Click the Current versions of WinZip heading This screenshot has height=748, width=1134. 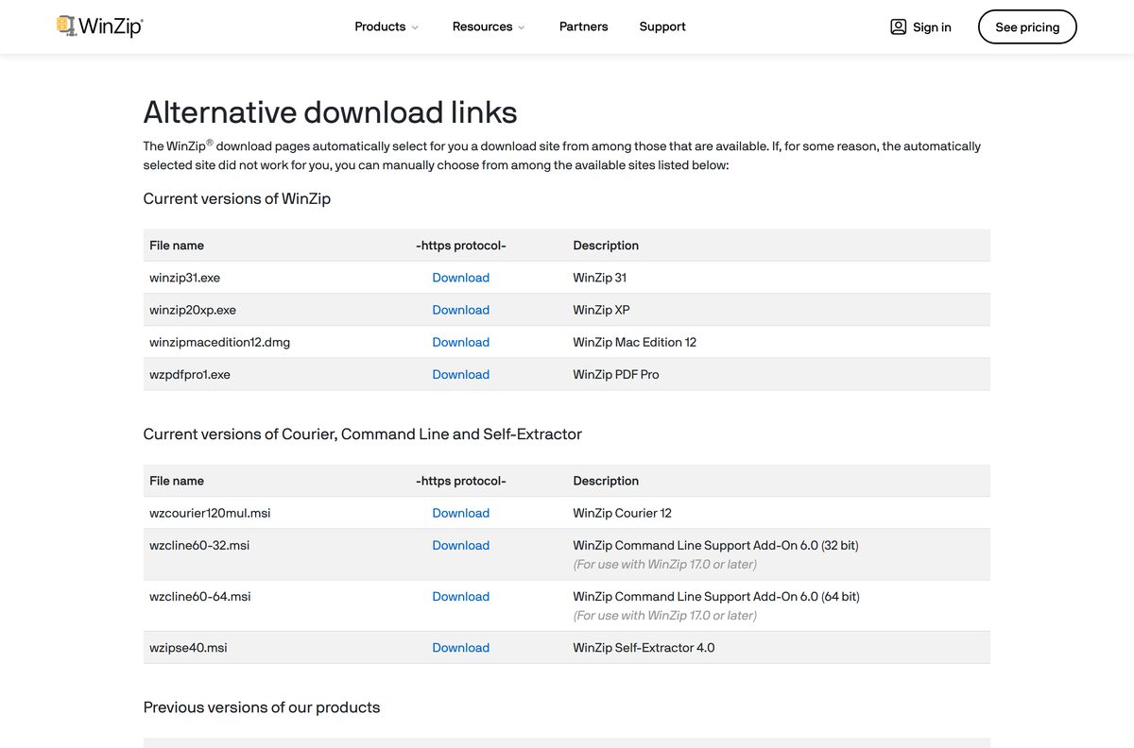(x=236, y=198)
